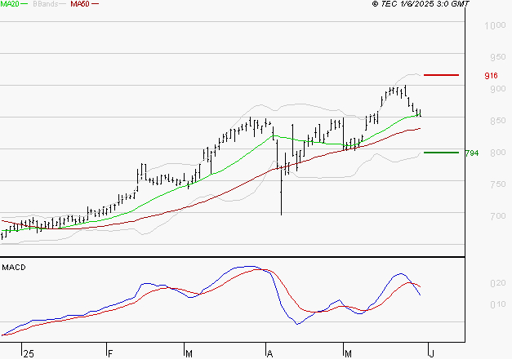Viewport: 512px width, 359px height.
Task: Click the F month label on time axis
Action: click(x=110, y=354)
